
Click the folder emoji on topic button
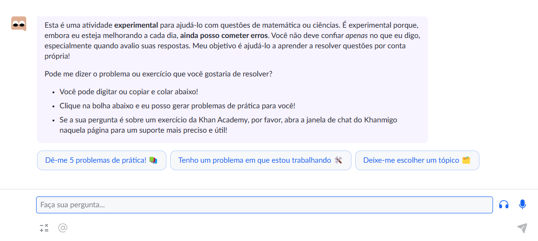466,160
